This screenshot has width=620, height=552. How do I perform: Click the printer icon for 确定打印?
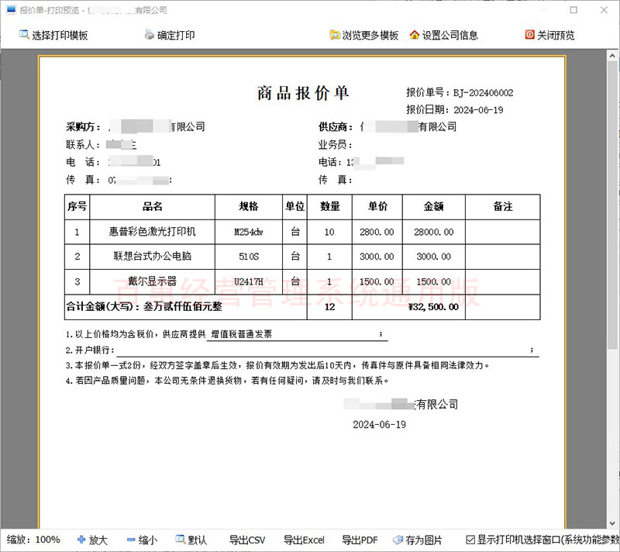(x=149, y=34)
